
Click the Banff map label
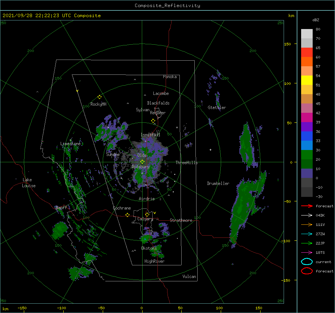pos(61,207)
